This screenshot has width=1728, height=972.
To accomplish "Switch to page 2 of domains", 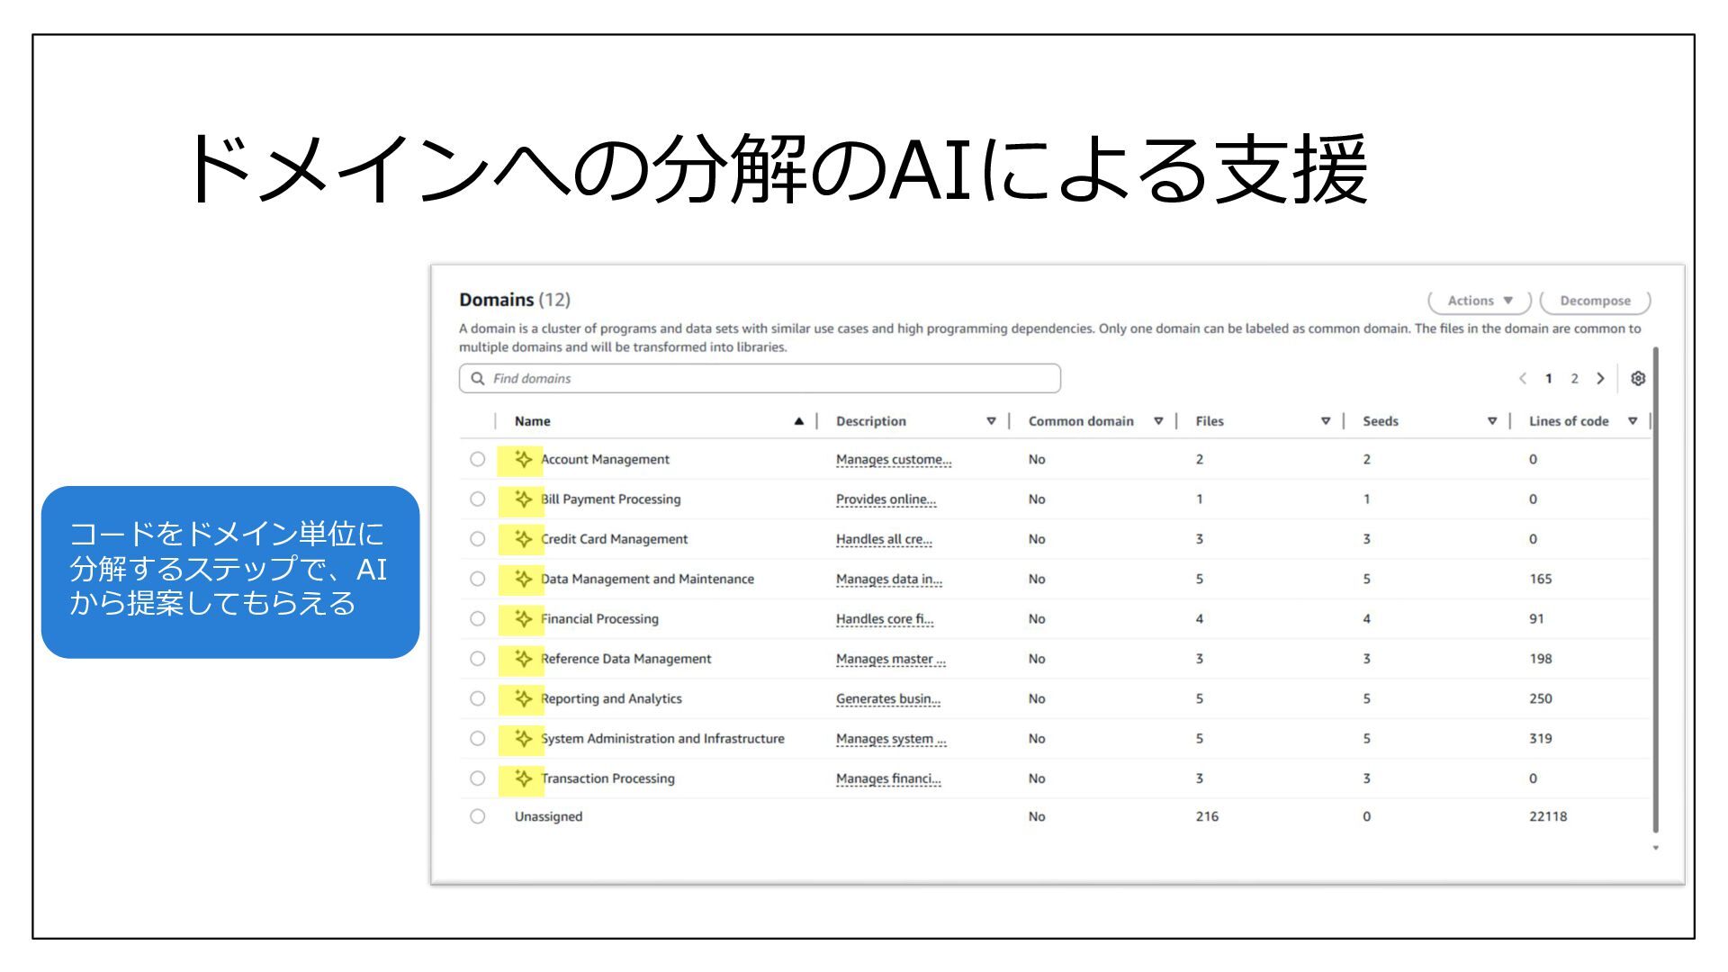I will point(1574,379).
